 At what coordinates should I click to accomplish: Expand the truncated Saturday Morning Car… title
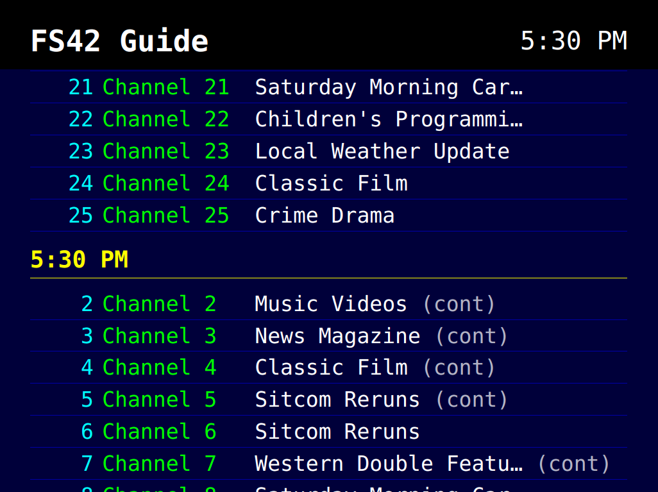389,87
